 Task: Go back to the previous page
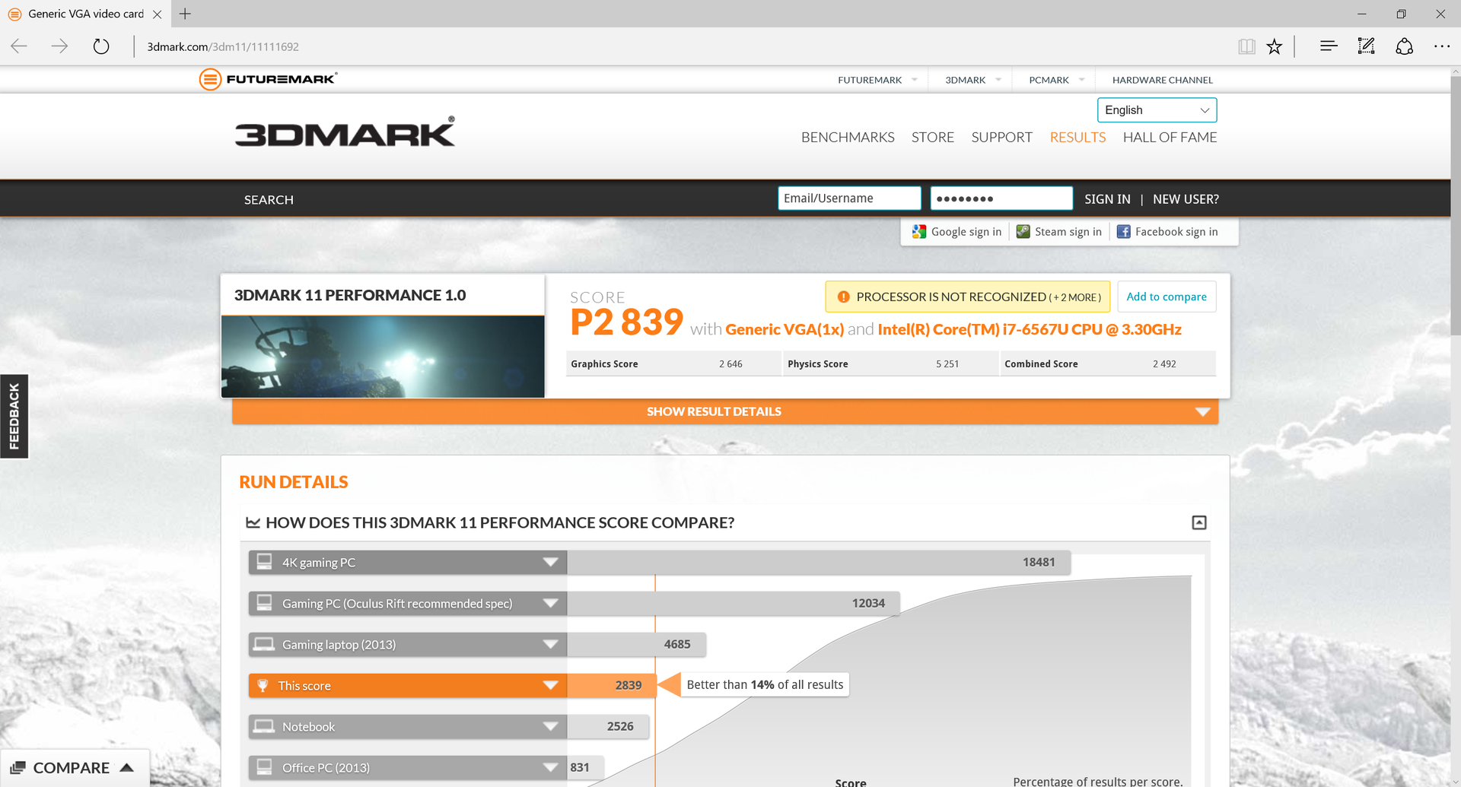(19, 46)
